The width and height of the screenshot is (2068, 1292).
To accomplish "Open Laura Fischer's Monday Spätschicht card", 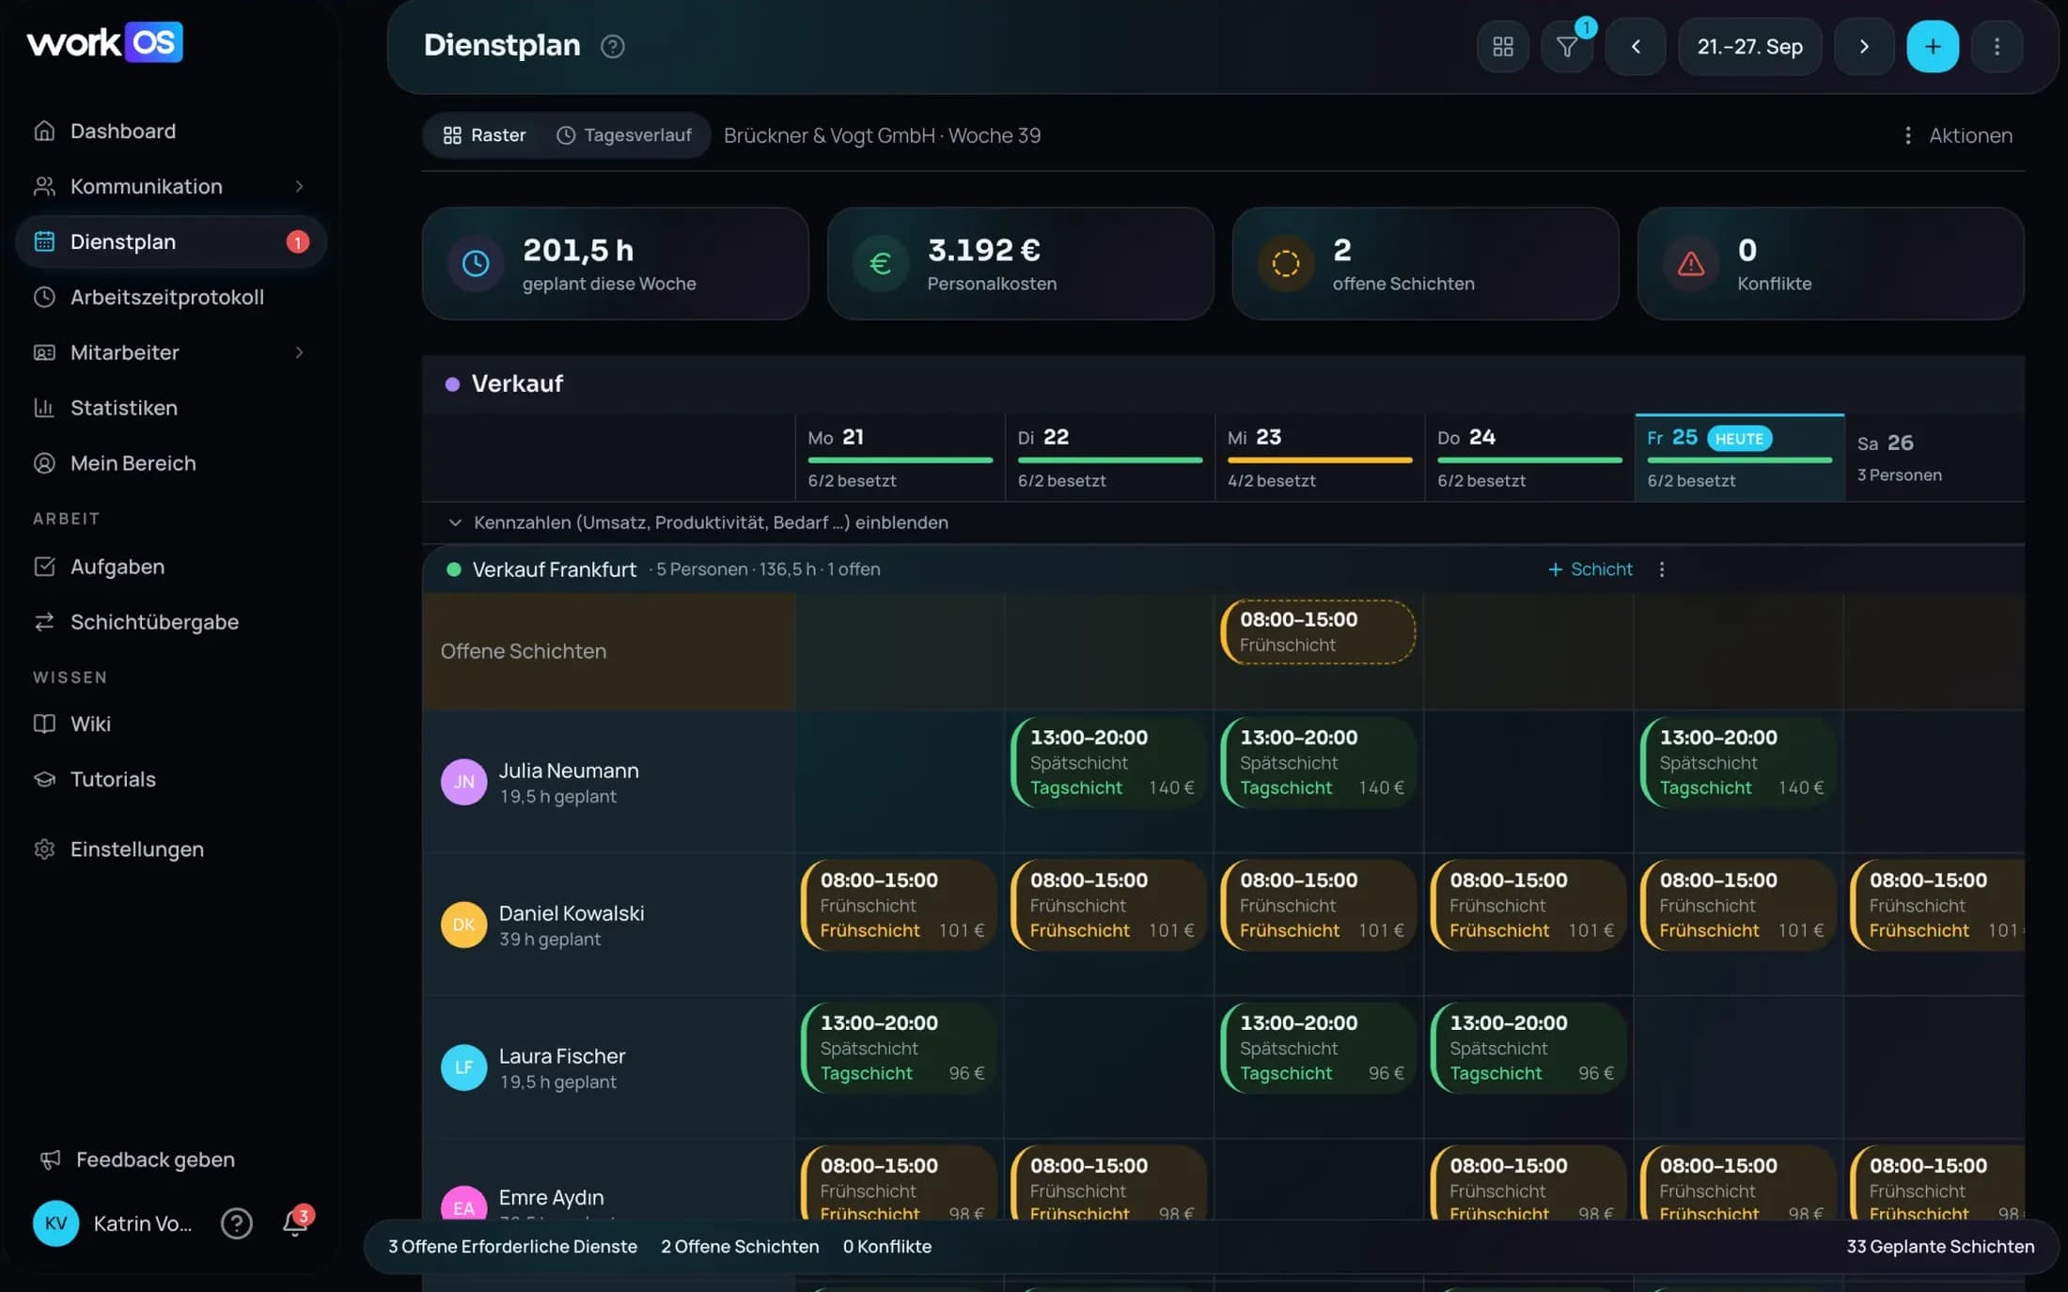I will click(899, 1048).
